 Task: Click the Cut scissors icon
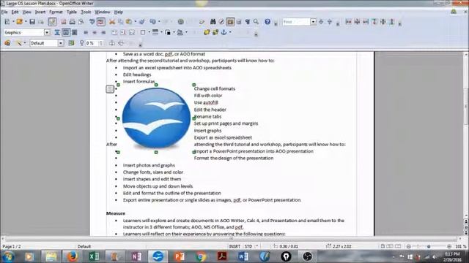tap(112, 22)
